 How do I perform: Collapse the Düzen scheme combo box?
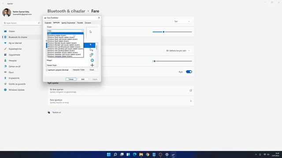(65, 31)
